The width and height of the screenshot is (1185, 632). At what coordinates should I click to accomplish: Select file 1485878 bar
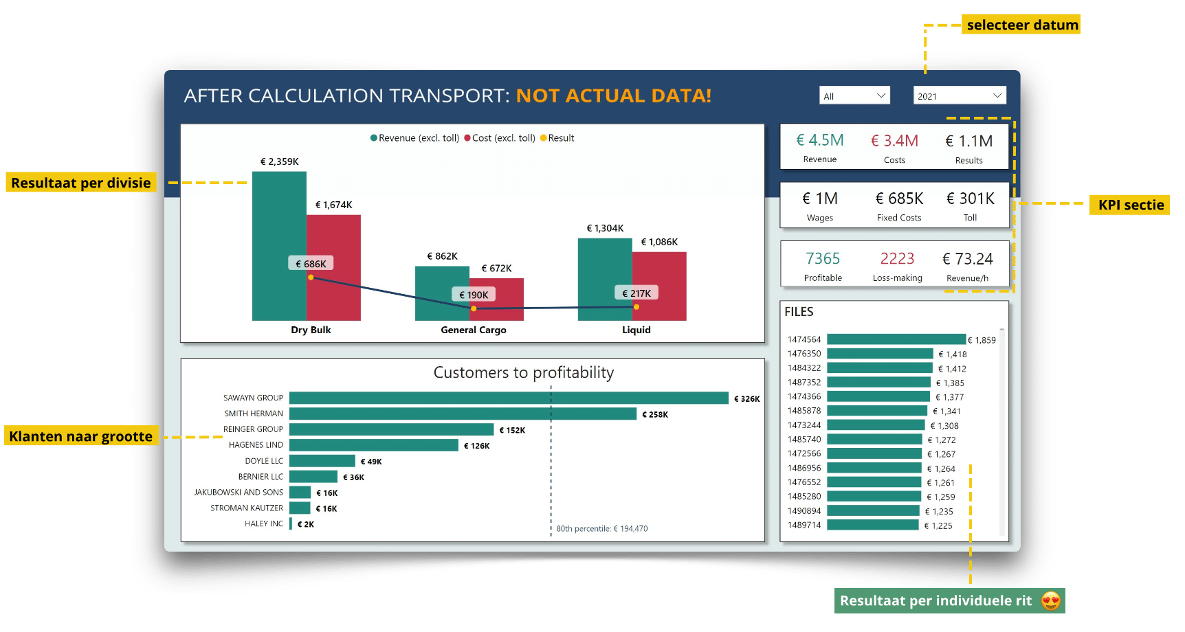pos(877,411)
